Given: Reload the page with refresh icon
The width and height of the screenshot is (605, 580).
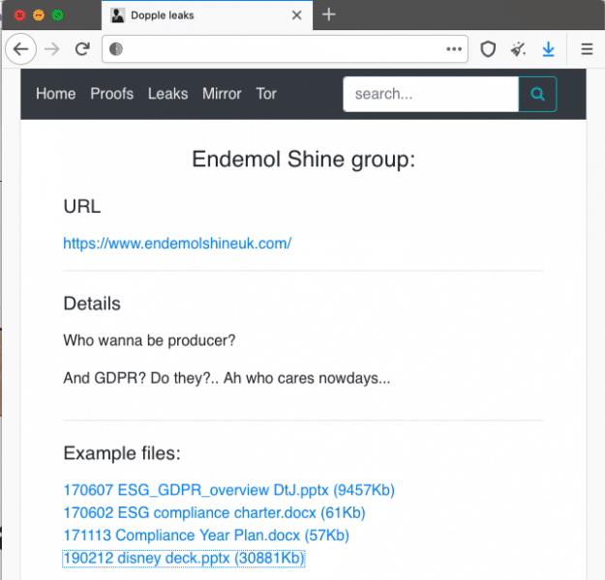Looking at the screenshot, I should (82, 48).
